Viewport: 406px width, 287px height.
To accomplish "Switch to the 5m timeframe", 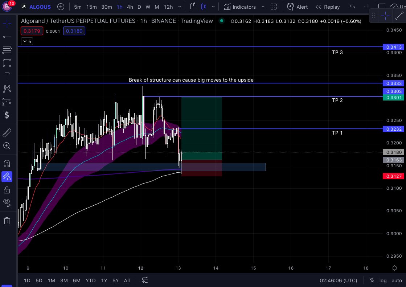I will [78, 7].
